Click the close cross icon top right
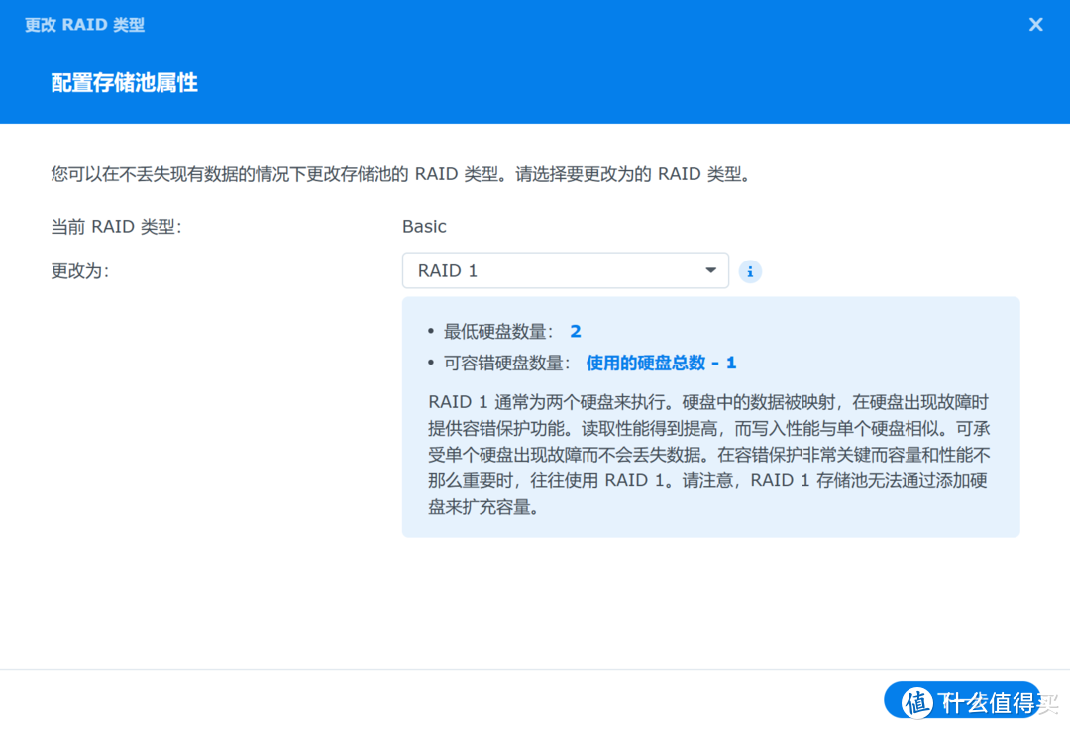Image resolution: width=1070 pixels, height=730 pixels. point(1035,24)
